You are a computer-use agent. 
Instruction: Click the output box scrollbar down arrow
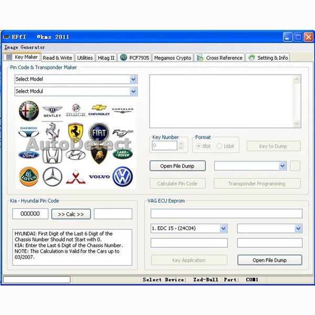(x=297, y=123)
